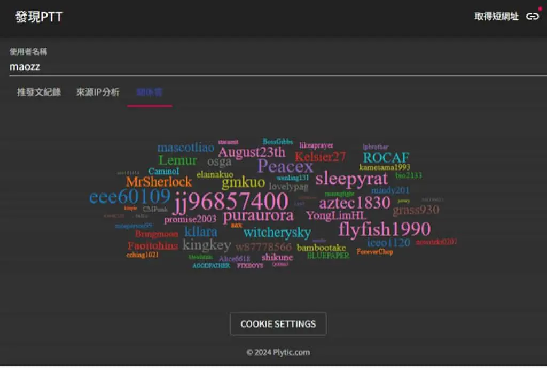
Task: Click sleepyrat in the word cloud
Action: [351, 179]
